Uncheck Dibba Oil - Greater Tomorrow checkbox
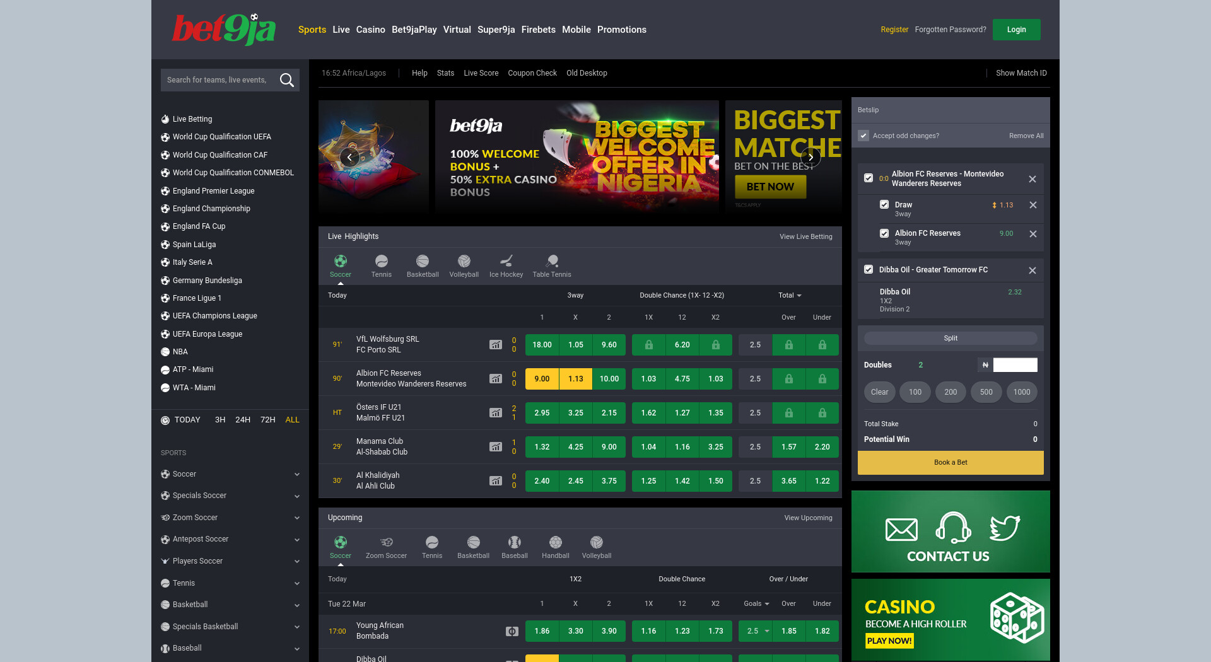The image size is (1211, 662). 869,269
